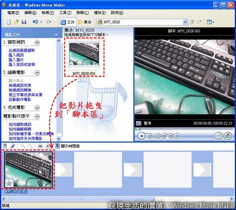Viewport: 236px width, 210px height.
Task: Click the up one level folder icon
Action: (x=192, y=22)
